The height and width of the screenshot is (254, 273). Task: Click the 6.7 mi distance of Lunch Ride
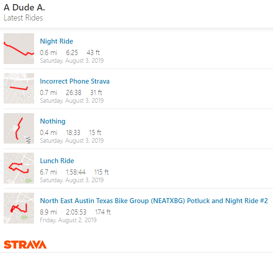(x=49, y=172)
